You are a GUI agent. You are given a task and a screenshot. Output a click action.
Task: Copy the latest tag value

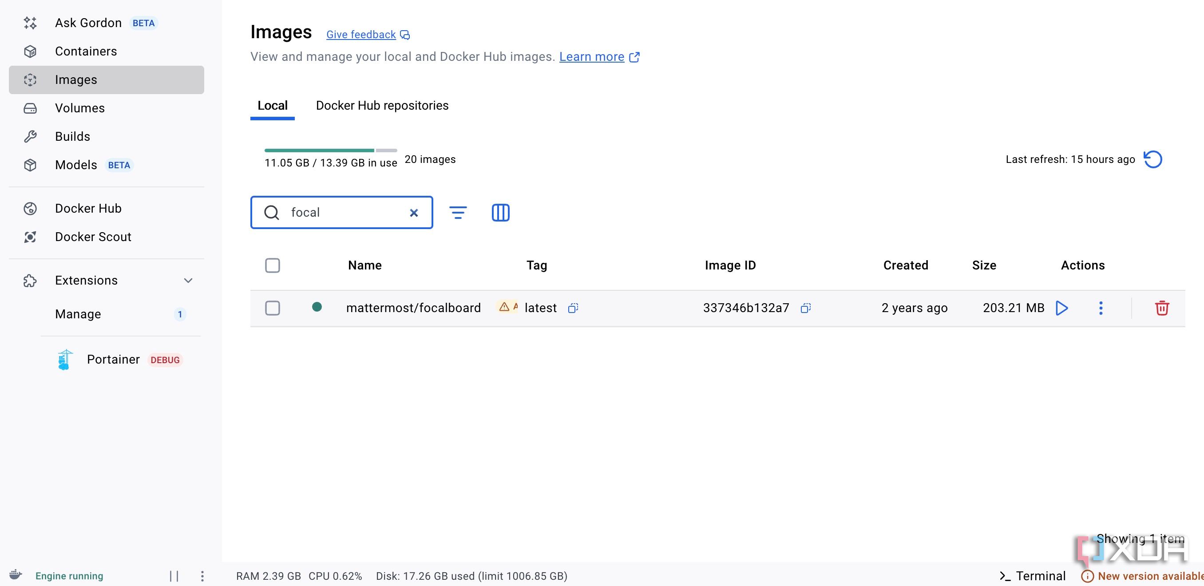(x=573, y=308)
